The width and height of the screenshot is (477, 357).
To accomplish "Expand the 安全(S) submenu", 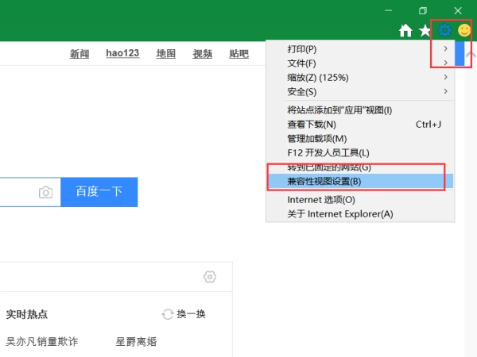I will coord(358,92).
